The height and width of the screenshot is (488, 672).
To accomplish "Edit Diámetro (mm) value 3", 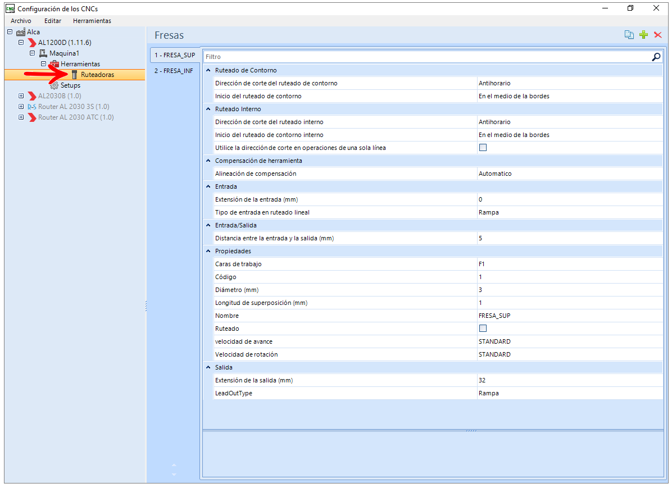I will [x=570, y=290].
